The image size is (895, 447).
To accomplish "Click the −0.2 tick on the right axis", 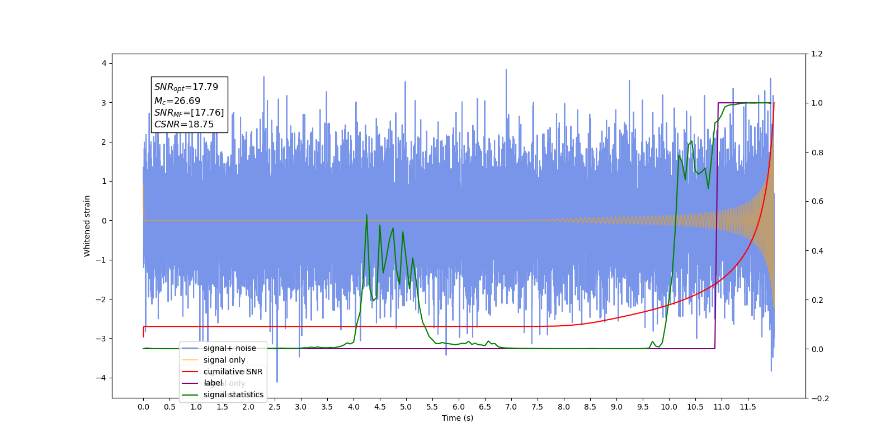I will [819, 398].
